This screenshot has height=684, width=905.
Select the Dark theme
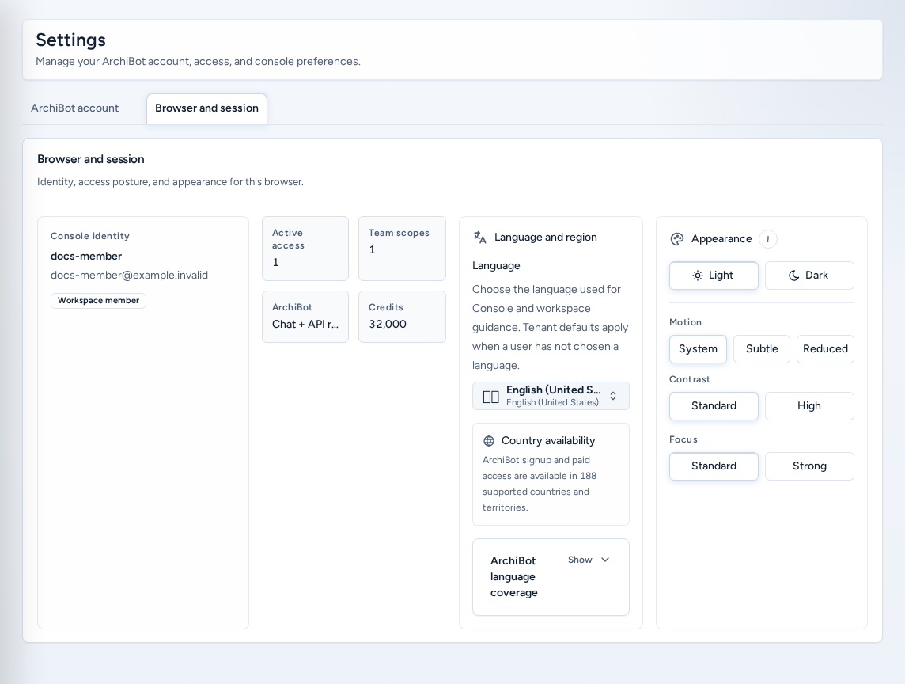pos(809,275)
